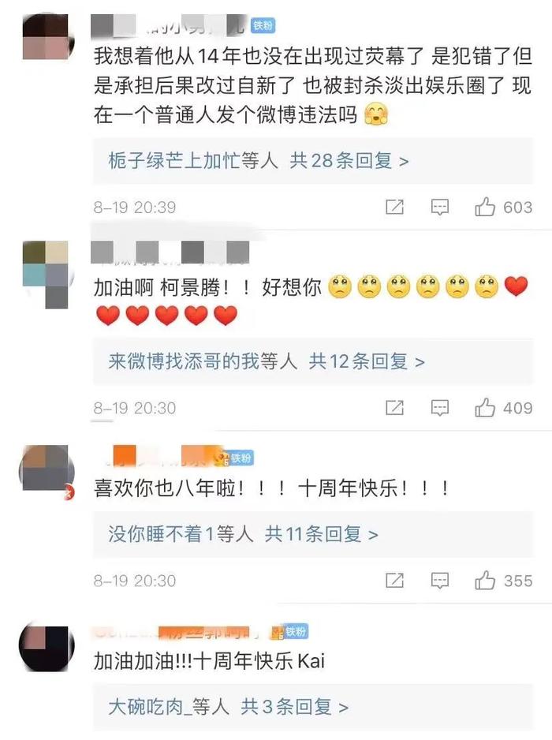Viewport: 552px width, 740px height.
Task: Reply to the comment posted 8-19 20:39
Action: [x=440, y=207]
